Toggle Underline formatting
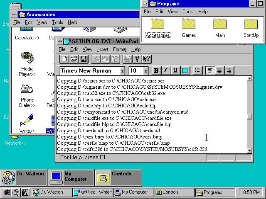 (175, 70)
